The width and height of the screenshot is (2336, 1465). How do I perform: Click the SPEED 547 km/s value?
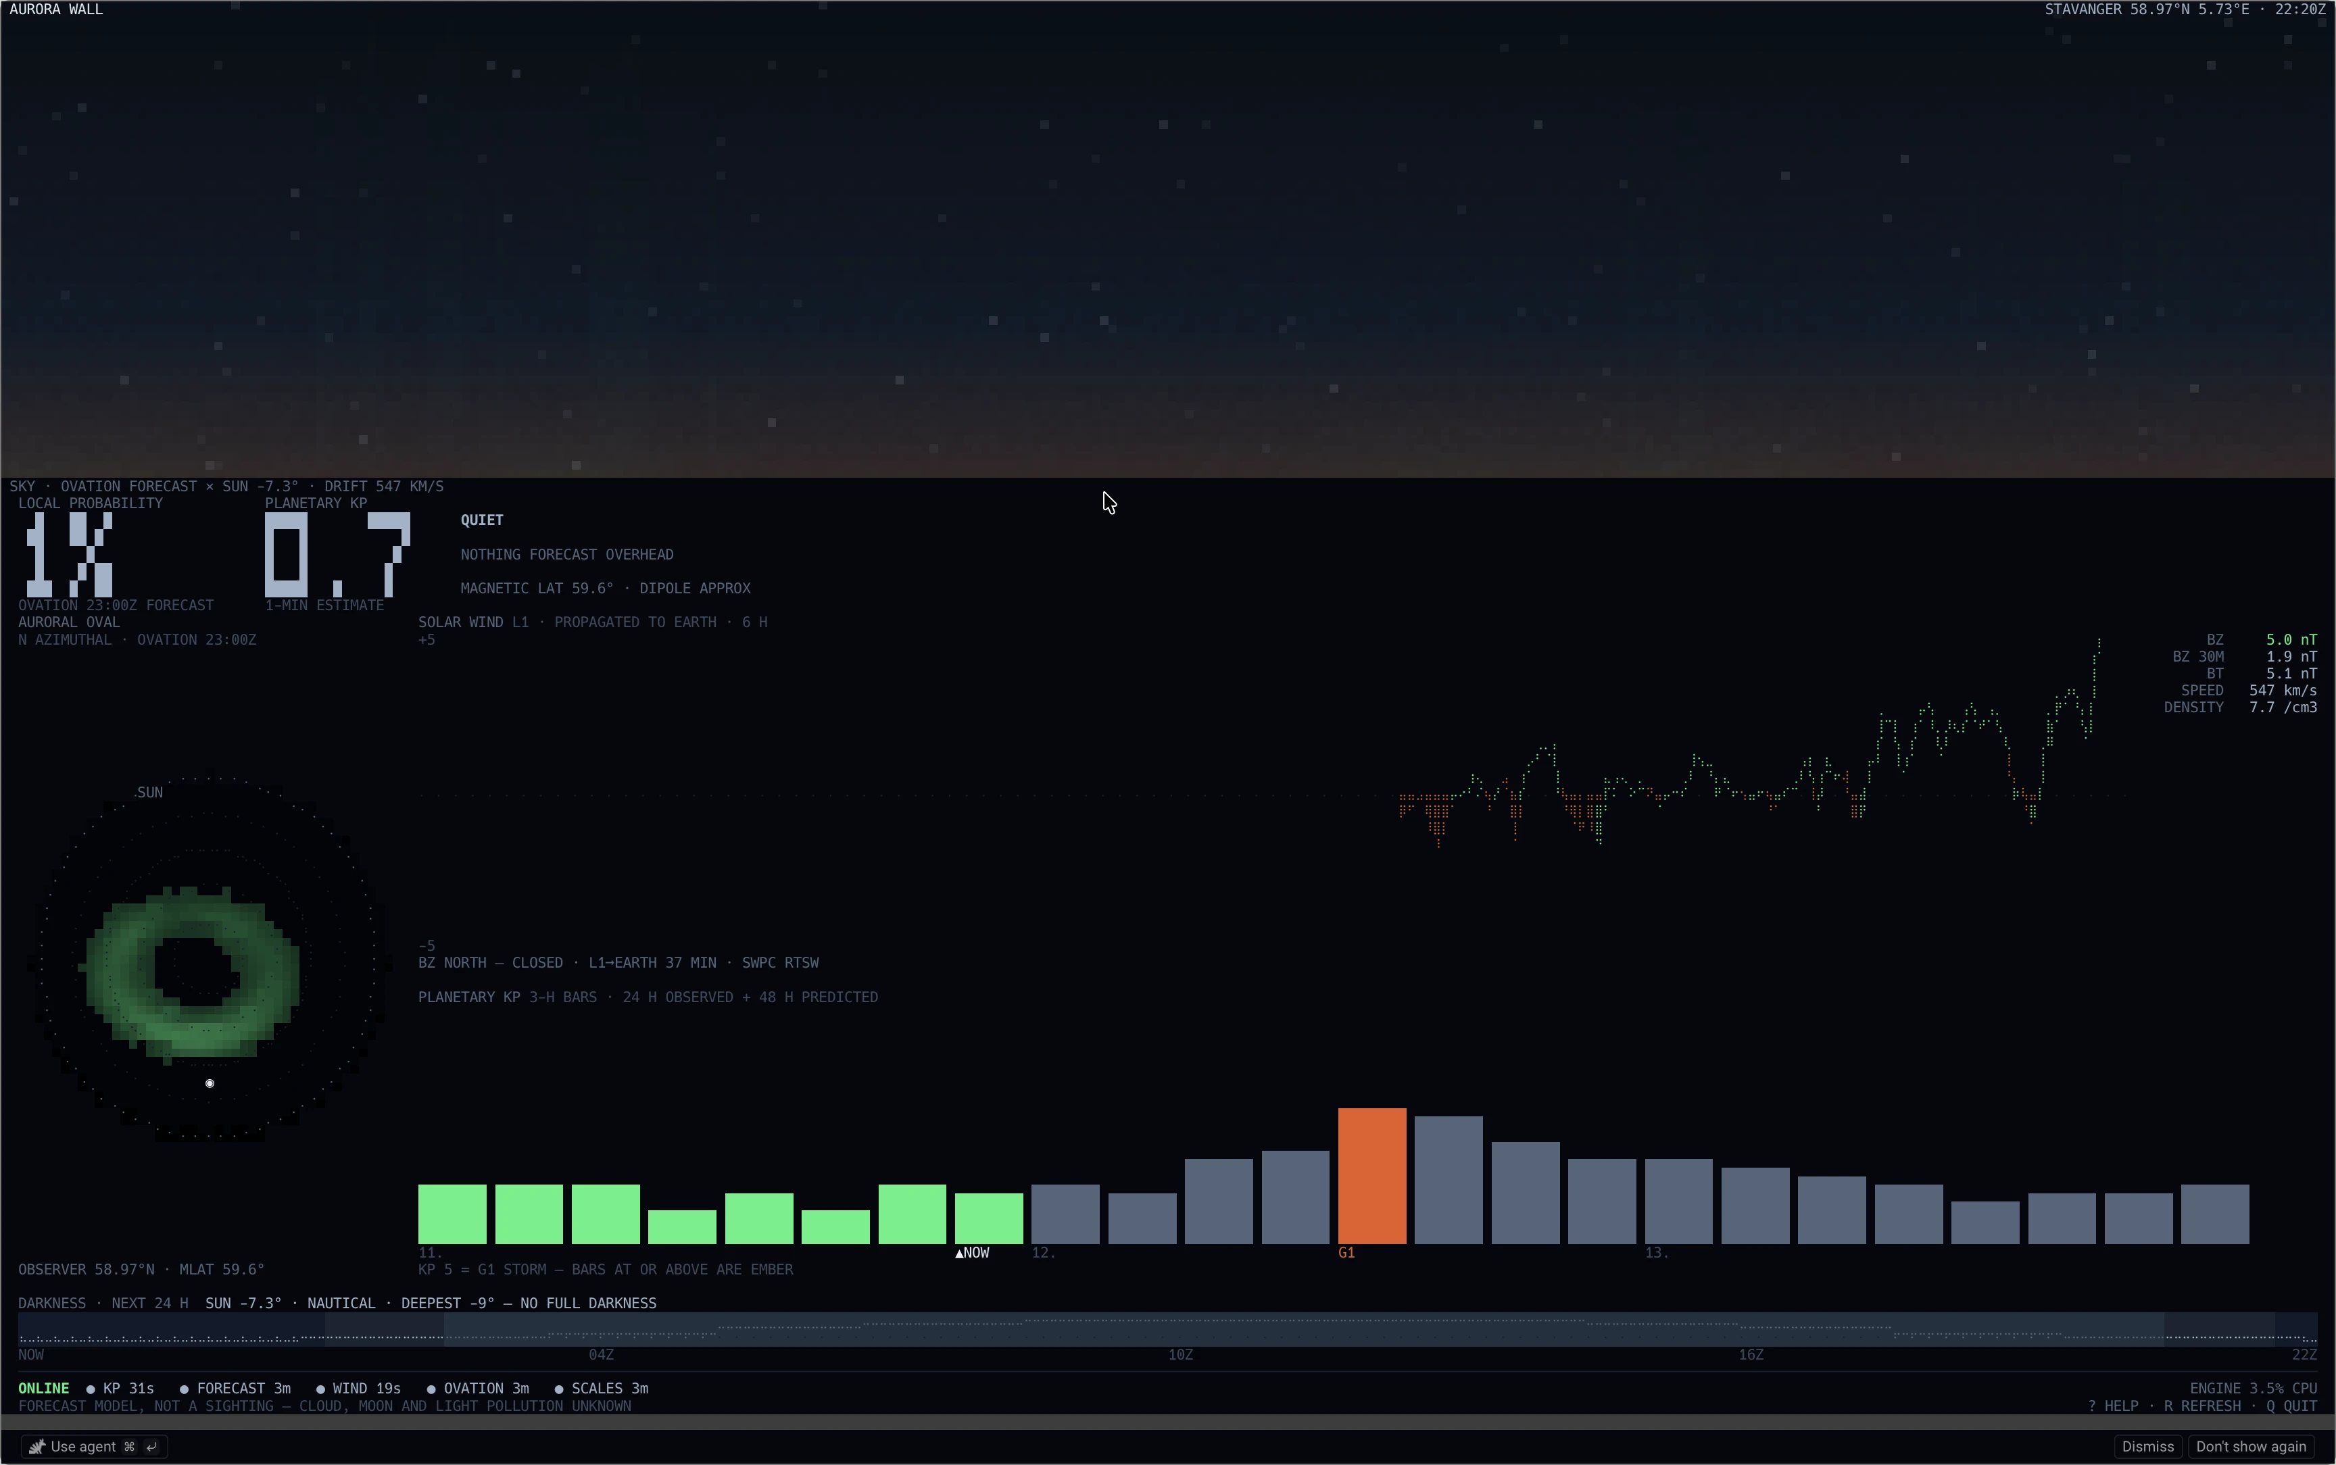point(2283,691)
